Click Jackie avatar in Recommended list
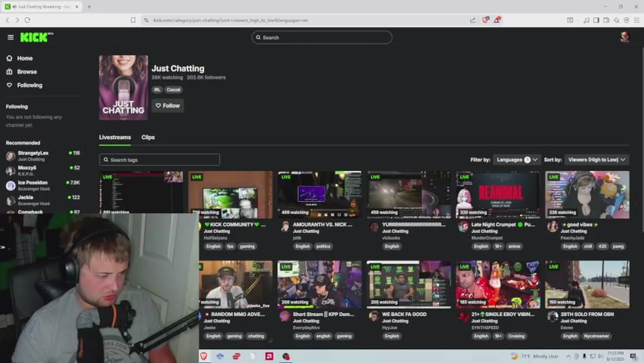 point(11,200)
